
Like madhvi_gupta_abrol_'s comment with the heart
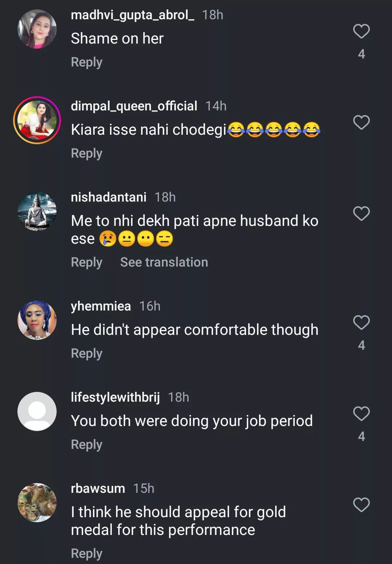[361, 32]
